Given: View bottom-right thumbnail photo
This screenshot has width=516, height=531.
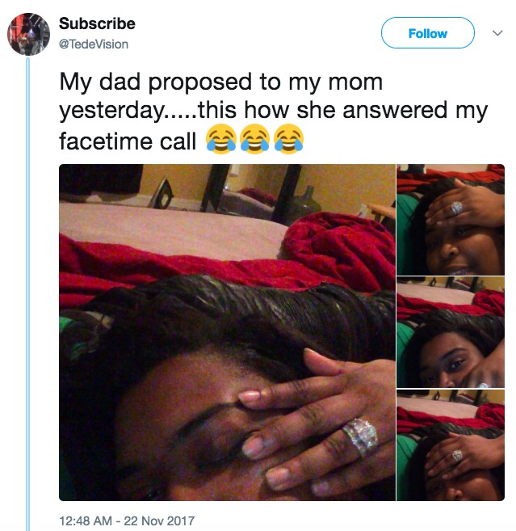Looking at the screenshot, I should 451,445.
